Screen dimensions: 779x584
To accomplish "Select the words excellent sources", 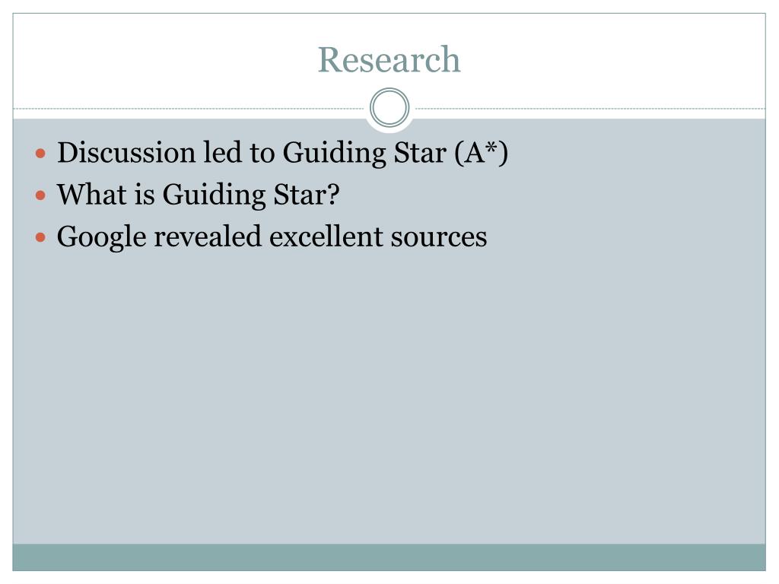I will pyautogui.click(x=378, y=236).
